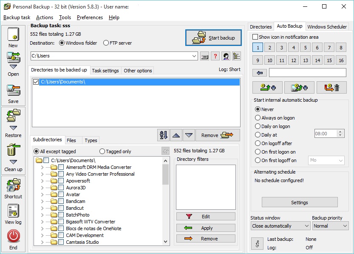
Task: Create a desktop Shortcut for task
Action: coord(13,185)
